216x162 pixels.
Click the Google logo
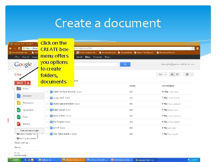tap(23, 64)
